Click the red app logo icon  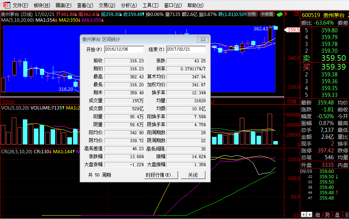pos(7,5)
